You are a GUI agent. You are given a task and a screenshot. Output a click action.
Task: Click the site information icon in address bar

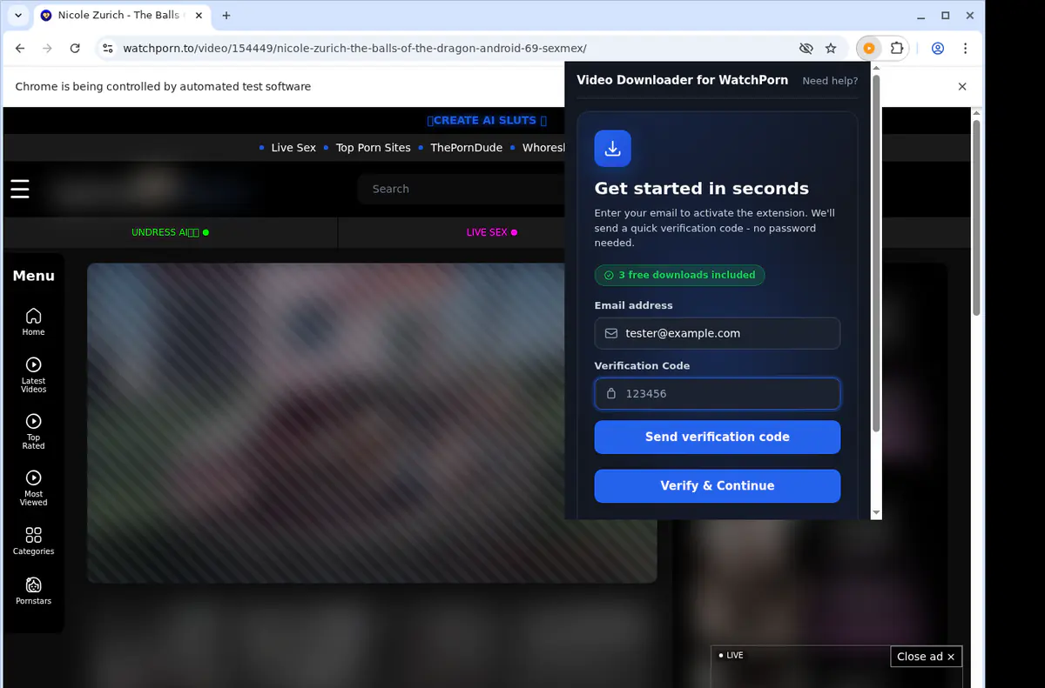click(107, 49)
